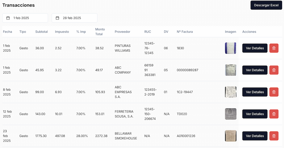Click the Imagen column header
The width and height of the screenshot is (284, 148).
pos(230,32)
